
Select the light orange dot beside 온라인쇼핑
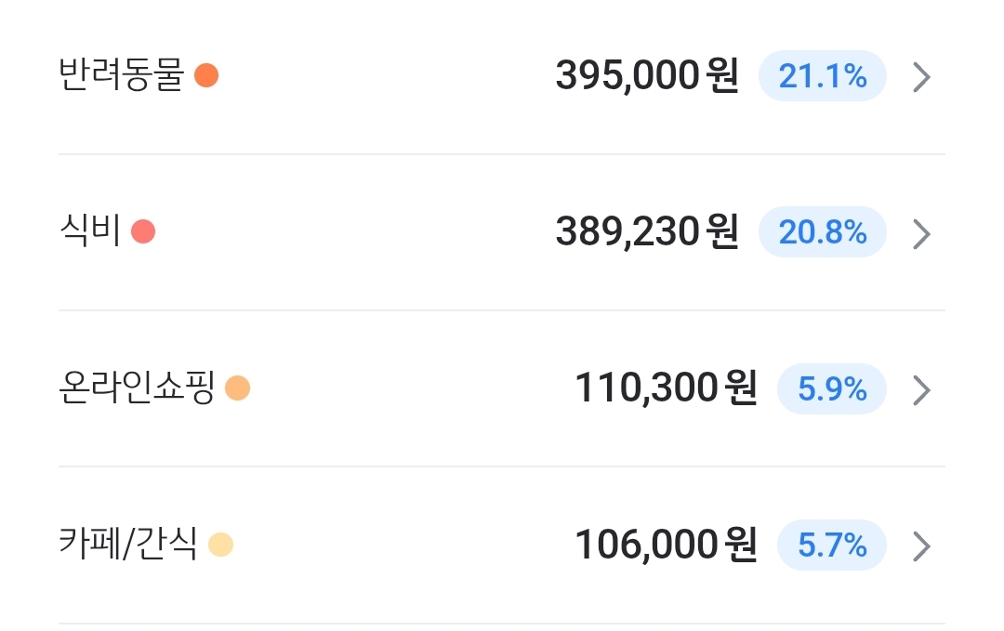tap(238, 388)
